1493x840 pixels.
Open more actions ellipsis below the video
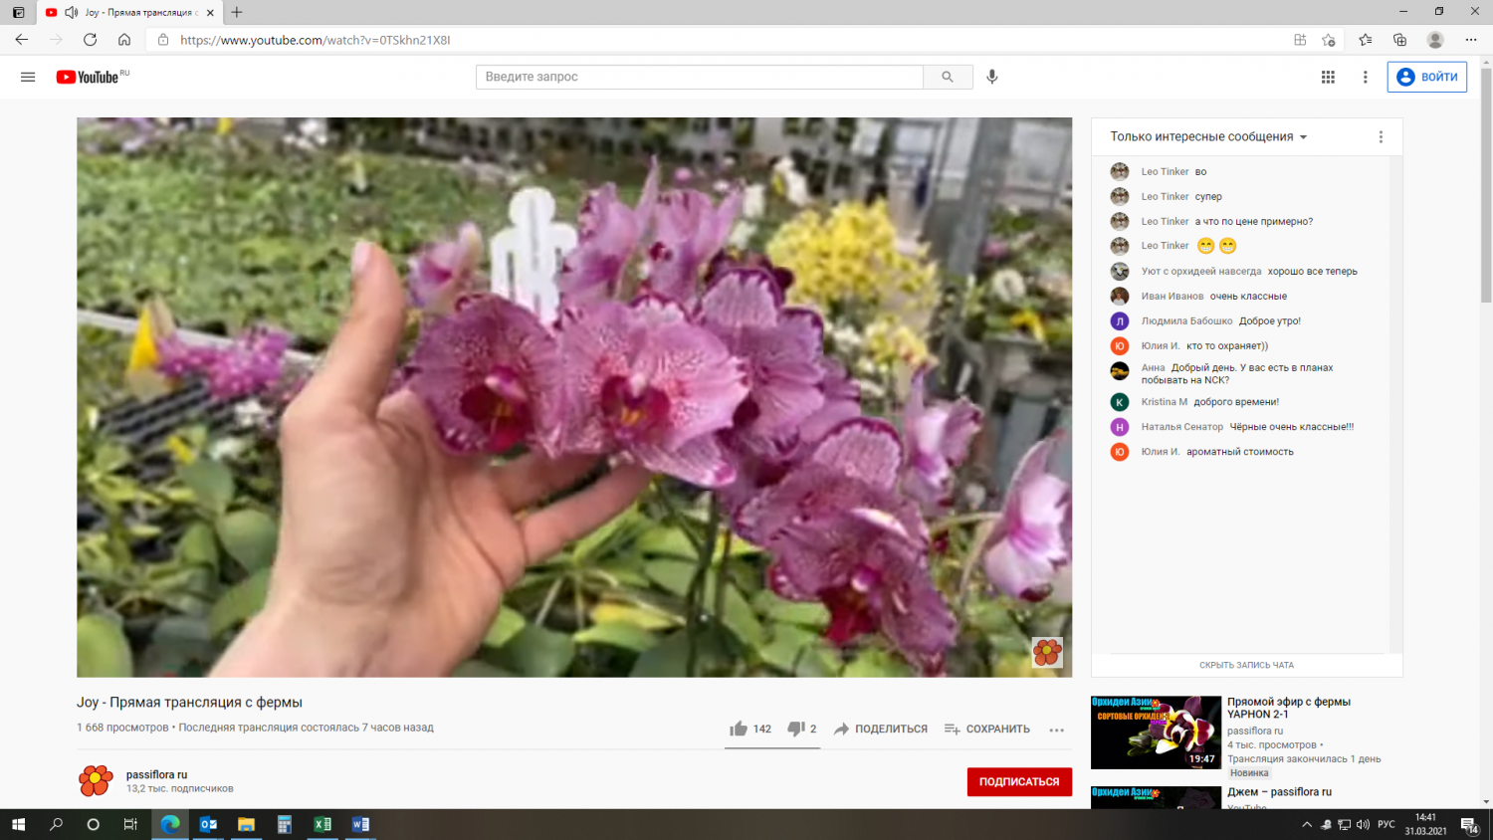click(x=1056, y=730)
